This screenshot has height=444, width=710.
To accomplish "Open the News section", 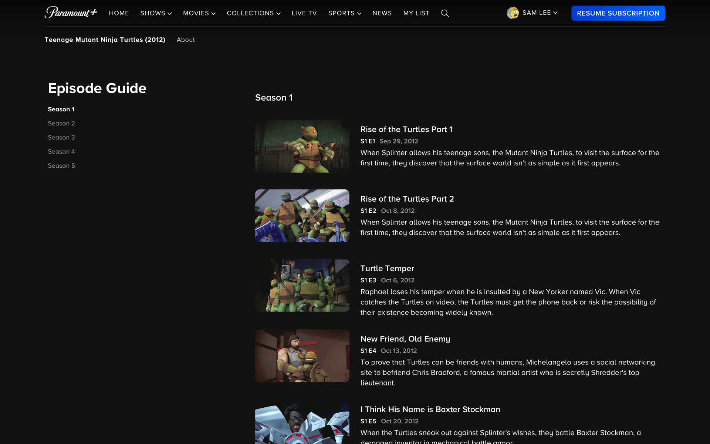I will click(382, 13).
